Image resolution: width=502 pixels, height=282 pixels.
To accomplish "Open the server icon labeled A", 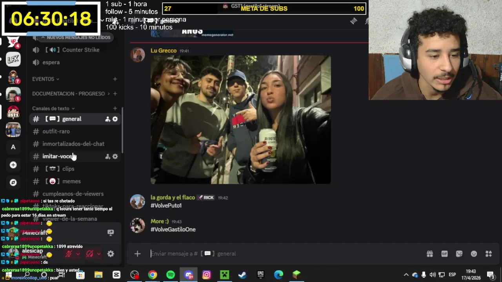I will (13, 147).
